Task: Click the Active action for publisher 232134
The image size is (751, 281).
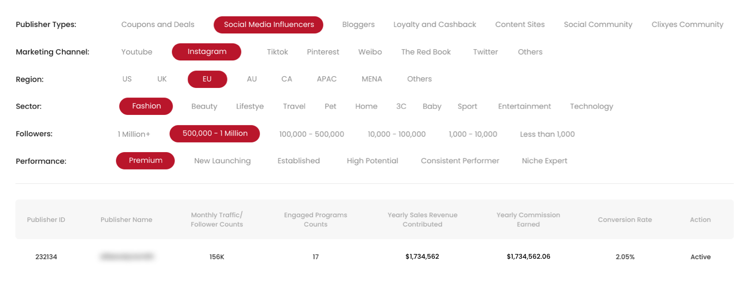Action: [700, 257]
